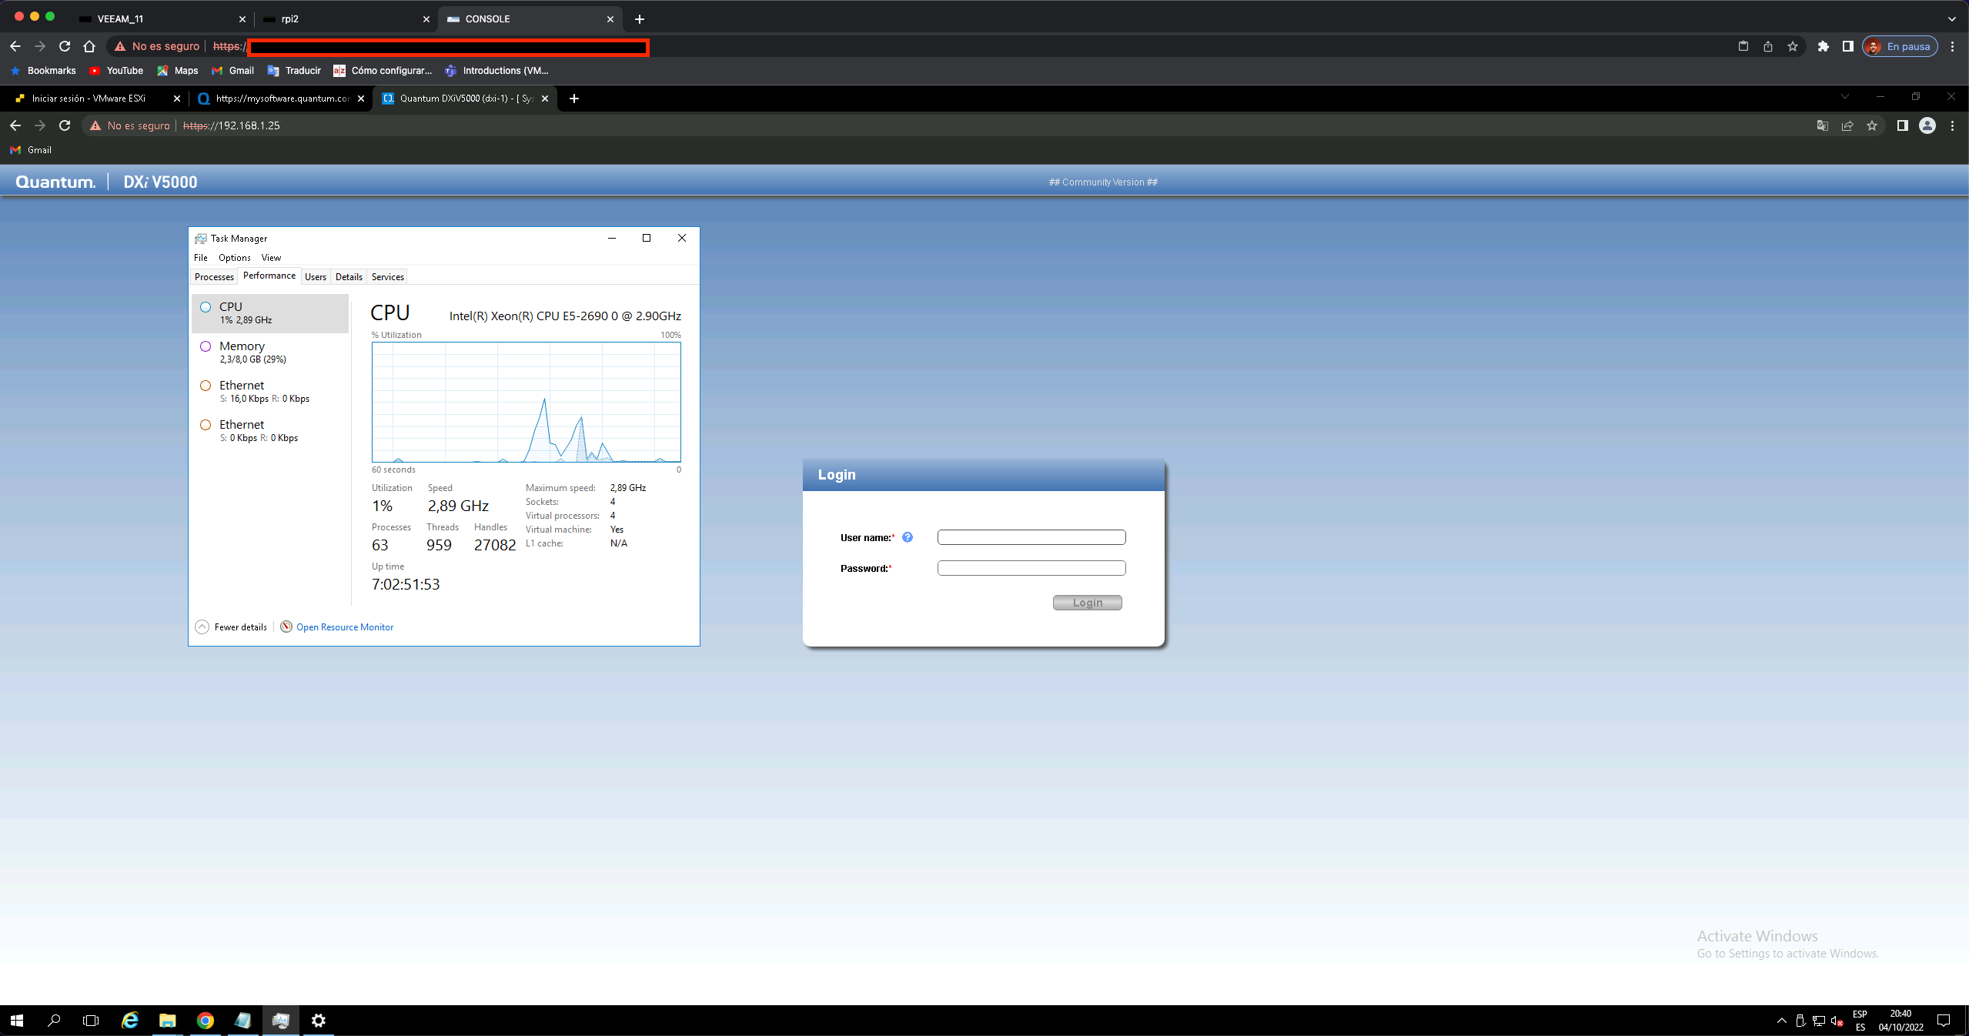1969x1036 pixels.
Task: Open ESP ES language switcher
Action: [1860, 1021]
